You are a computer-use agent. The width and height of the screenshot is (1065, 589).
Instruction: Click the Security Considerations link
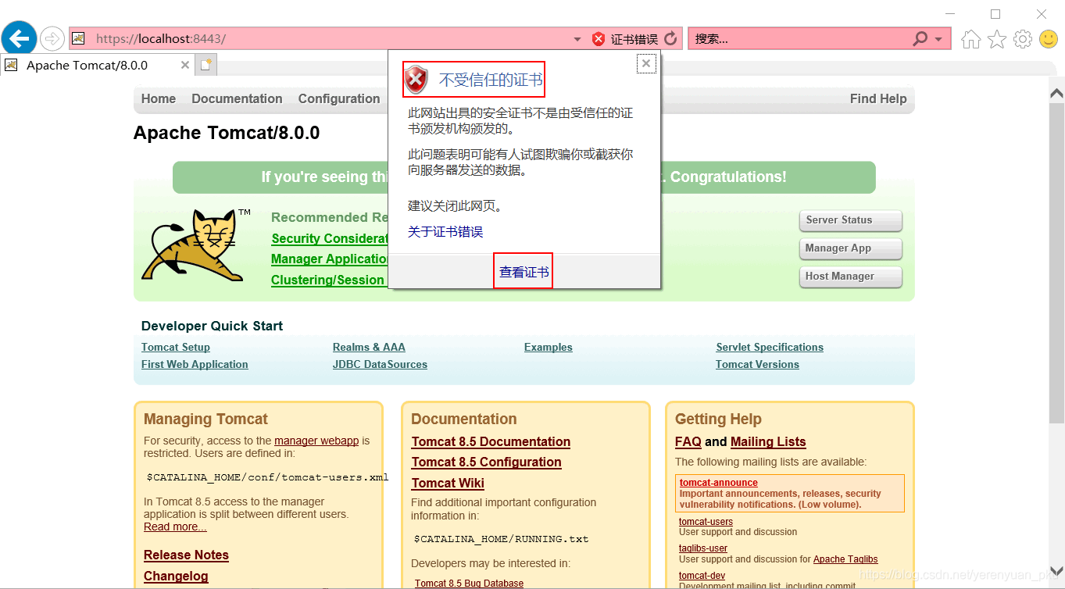coord(330,239)
